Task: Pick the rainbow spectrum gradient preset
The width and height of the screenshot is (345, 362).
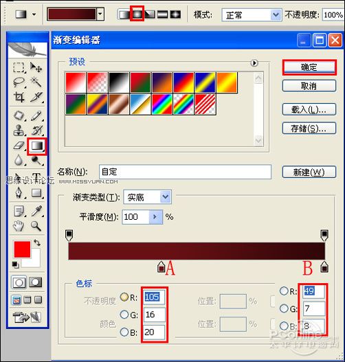Action: point(162,104)
